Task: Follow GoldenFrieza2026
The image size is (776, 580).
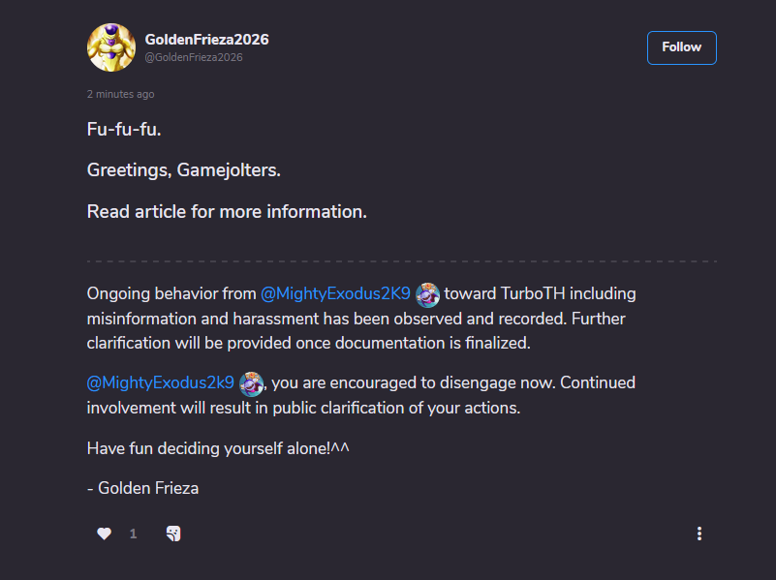Action: point(681,47)
